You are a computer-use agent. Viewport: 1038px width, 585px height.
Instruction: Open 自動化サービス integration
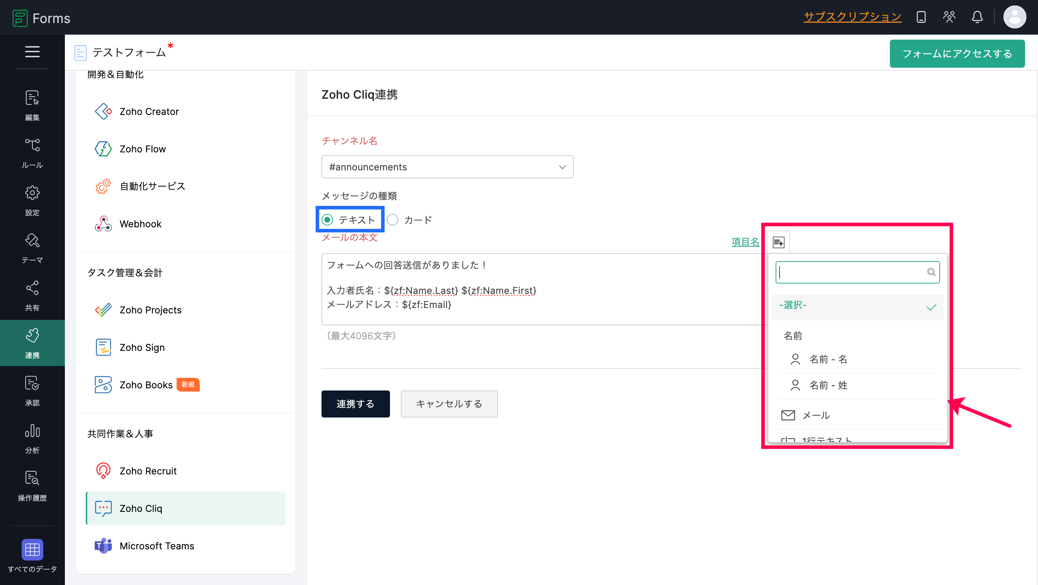(186, 186)
